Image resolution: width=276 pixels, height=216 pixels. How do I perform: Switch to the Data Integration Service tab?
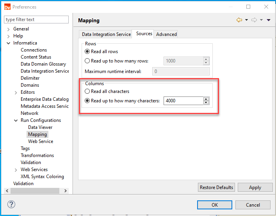[106, 34]
